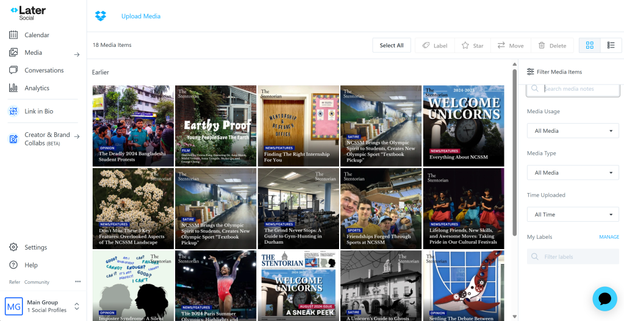Screen dimensions: 624x321
Task: Click the MANAGE labels link
Action: [x=609, y=237]
